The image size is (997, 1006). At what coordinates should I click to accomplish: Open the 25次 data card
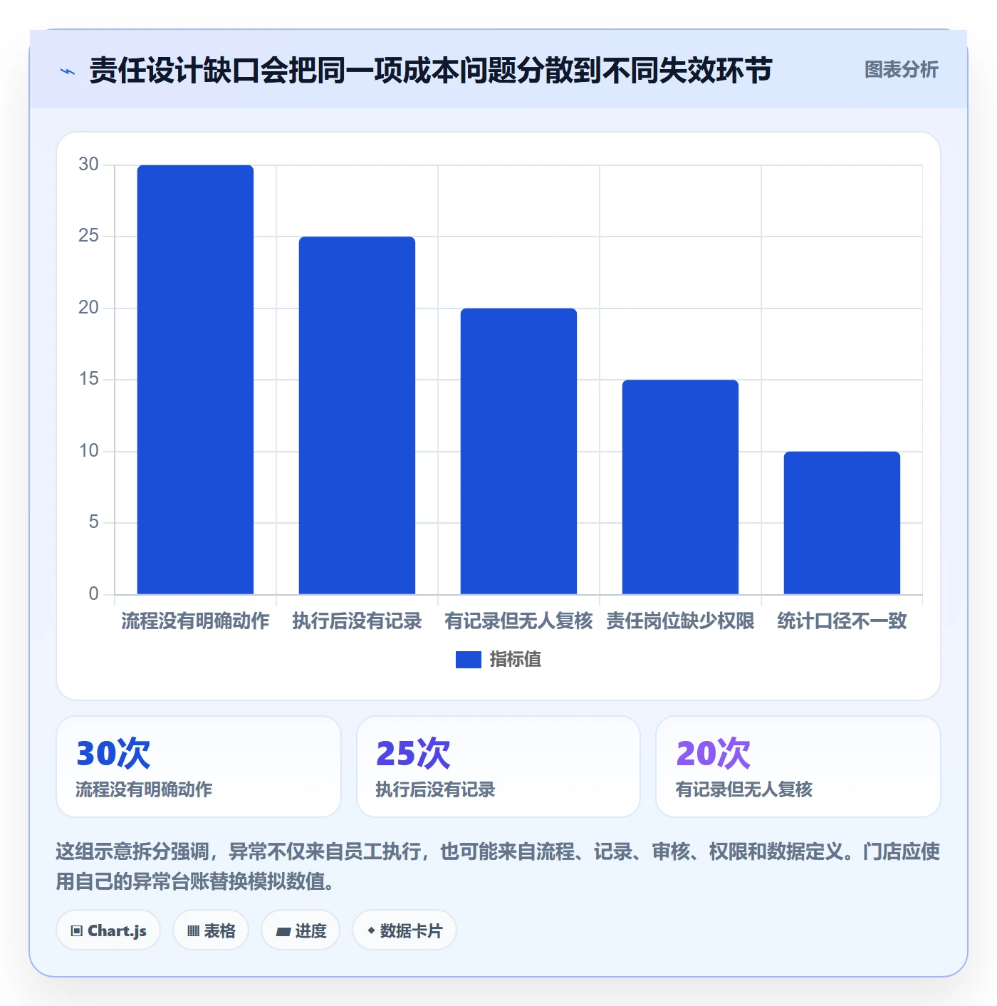[x=499, y=767]
